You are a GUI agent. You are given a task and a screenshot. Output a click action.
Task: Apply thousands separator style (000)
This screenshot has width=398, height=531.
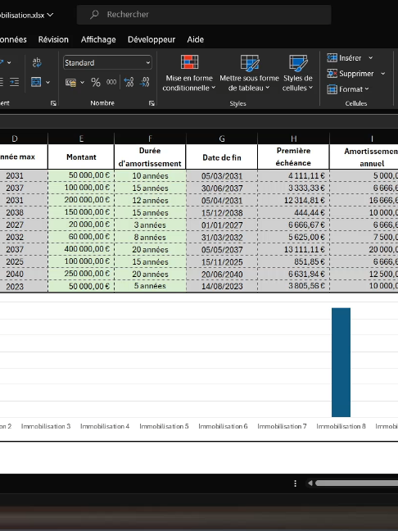(x=111, y=82)
